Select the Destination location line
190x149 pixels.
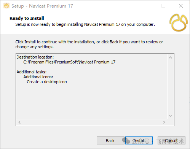35,57
